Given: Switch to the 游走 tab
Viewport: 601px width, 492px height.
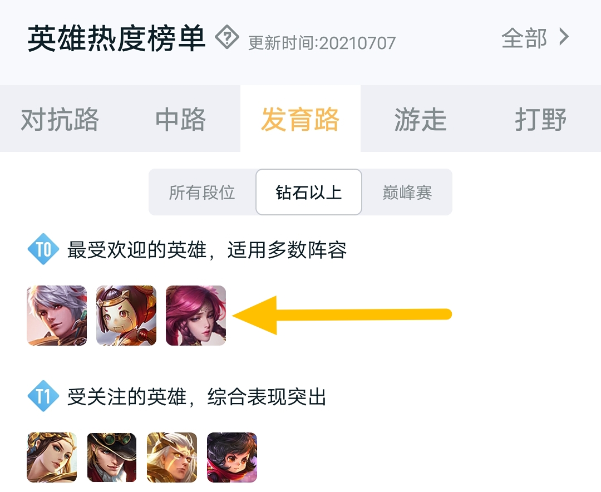Looking at the screenshot, I should [421, 119].
